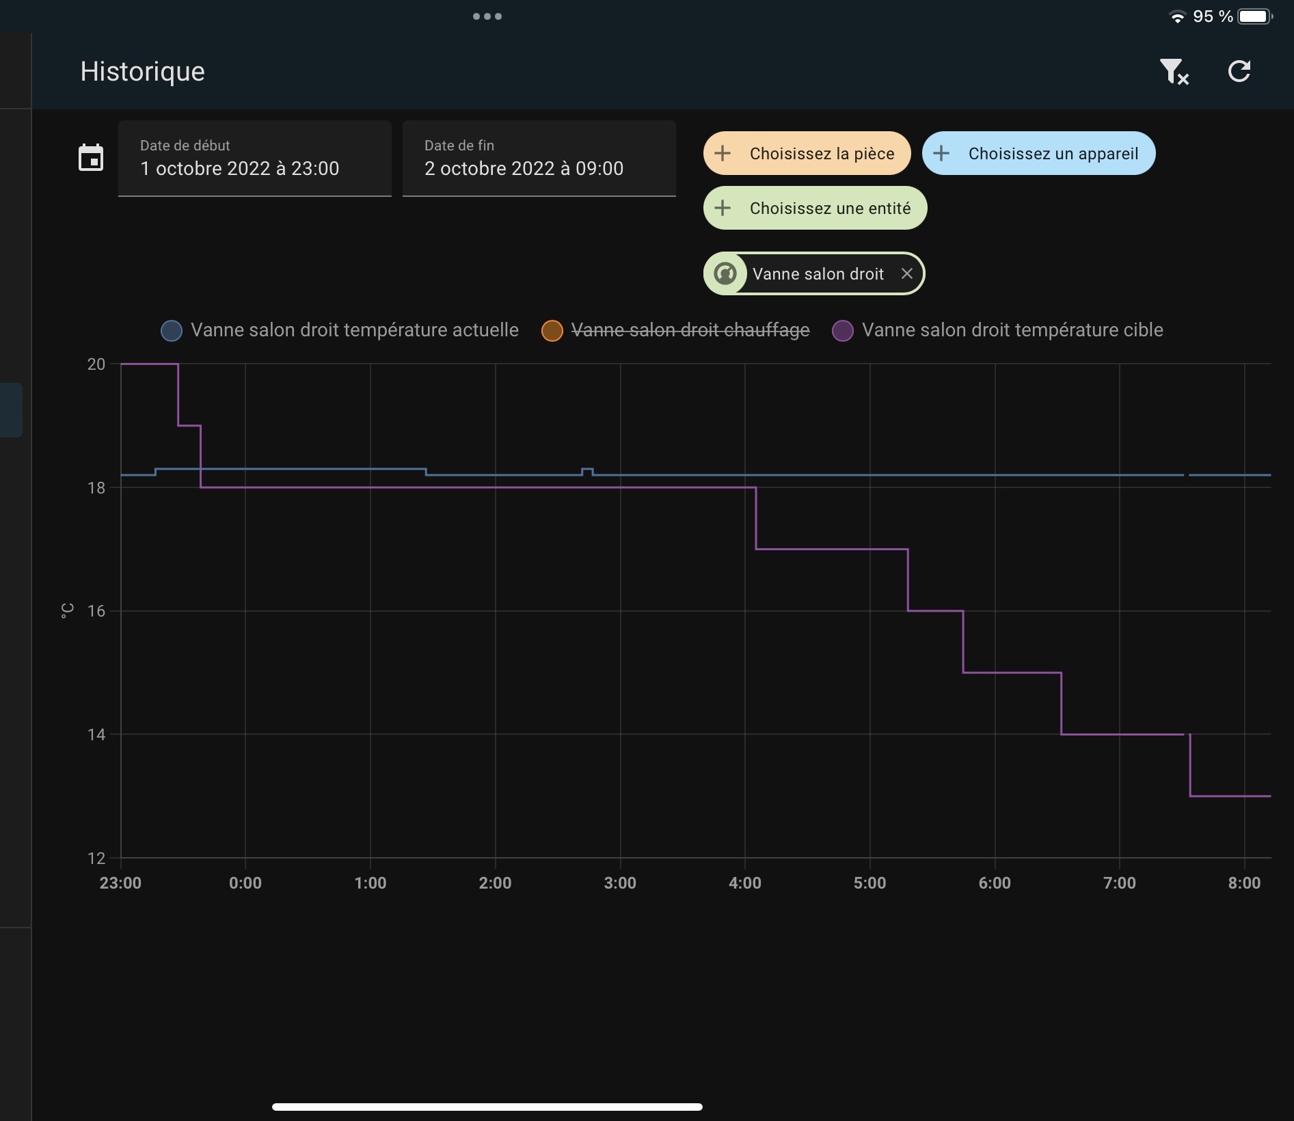Open the Date de fin picker
The image size is (1294, 1121).
[539, 159]
